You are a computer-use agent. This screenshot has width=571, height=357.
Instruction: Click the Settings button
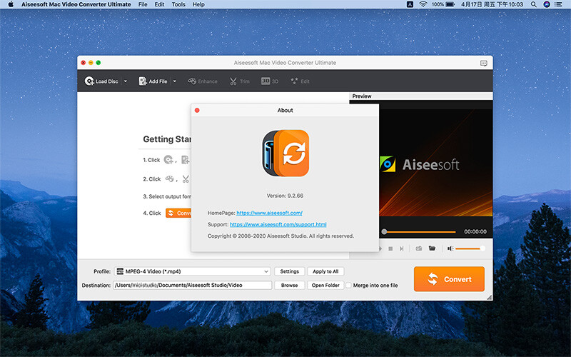pyautogui.click(x=290, y=271)
